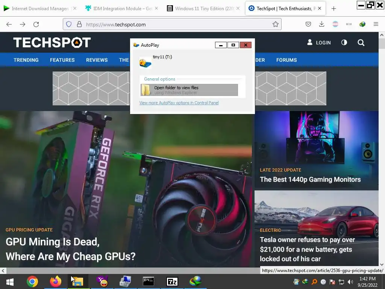Open Command Prompt from taskbar
This screenshot has width=385, height=289.
tap(149, 281)
